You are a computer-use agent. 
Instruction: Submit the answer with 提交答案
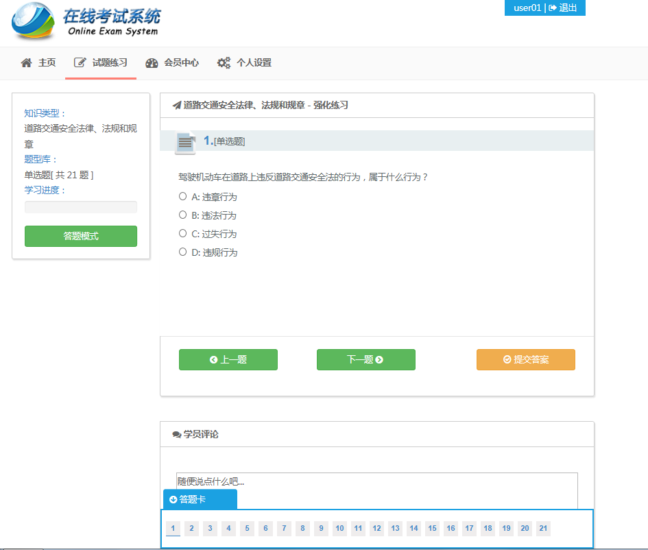526,359
